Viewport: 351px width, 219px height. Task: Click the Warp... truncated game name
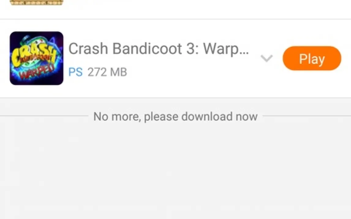[226, 49]
